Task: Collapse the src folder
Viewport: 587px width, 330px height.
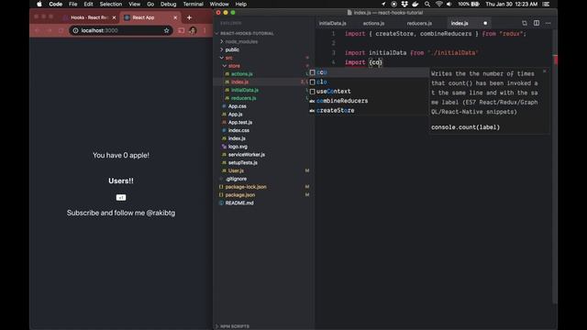Action: 228,58
